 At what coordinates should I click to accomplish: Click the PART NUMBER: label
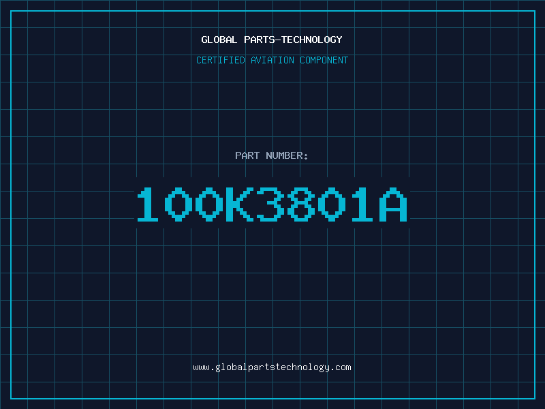[x=271, y=155]
